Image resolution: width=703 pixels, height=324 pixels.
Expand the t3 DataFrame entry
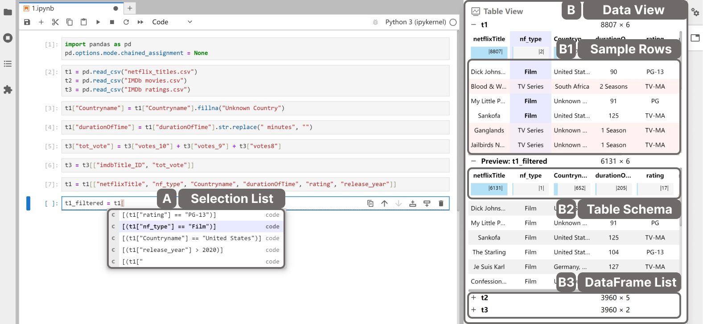(x=474, y=310)
